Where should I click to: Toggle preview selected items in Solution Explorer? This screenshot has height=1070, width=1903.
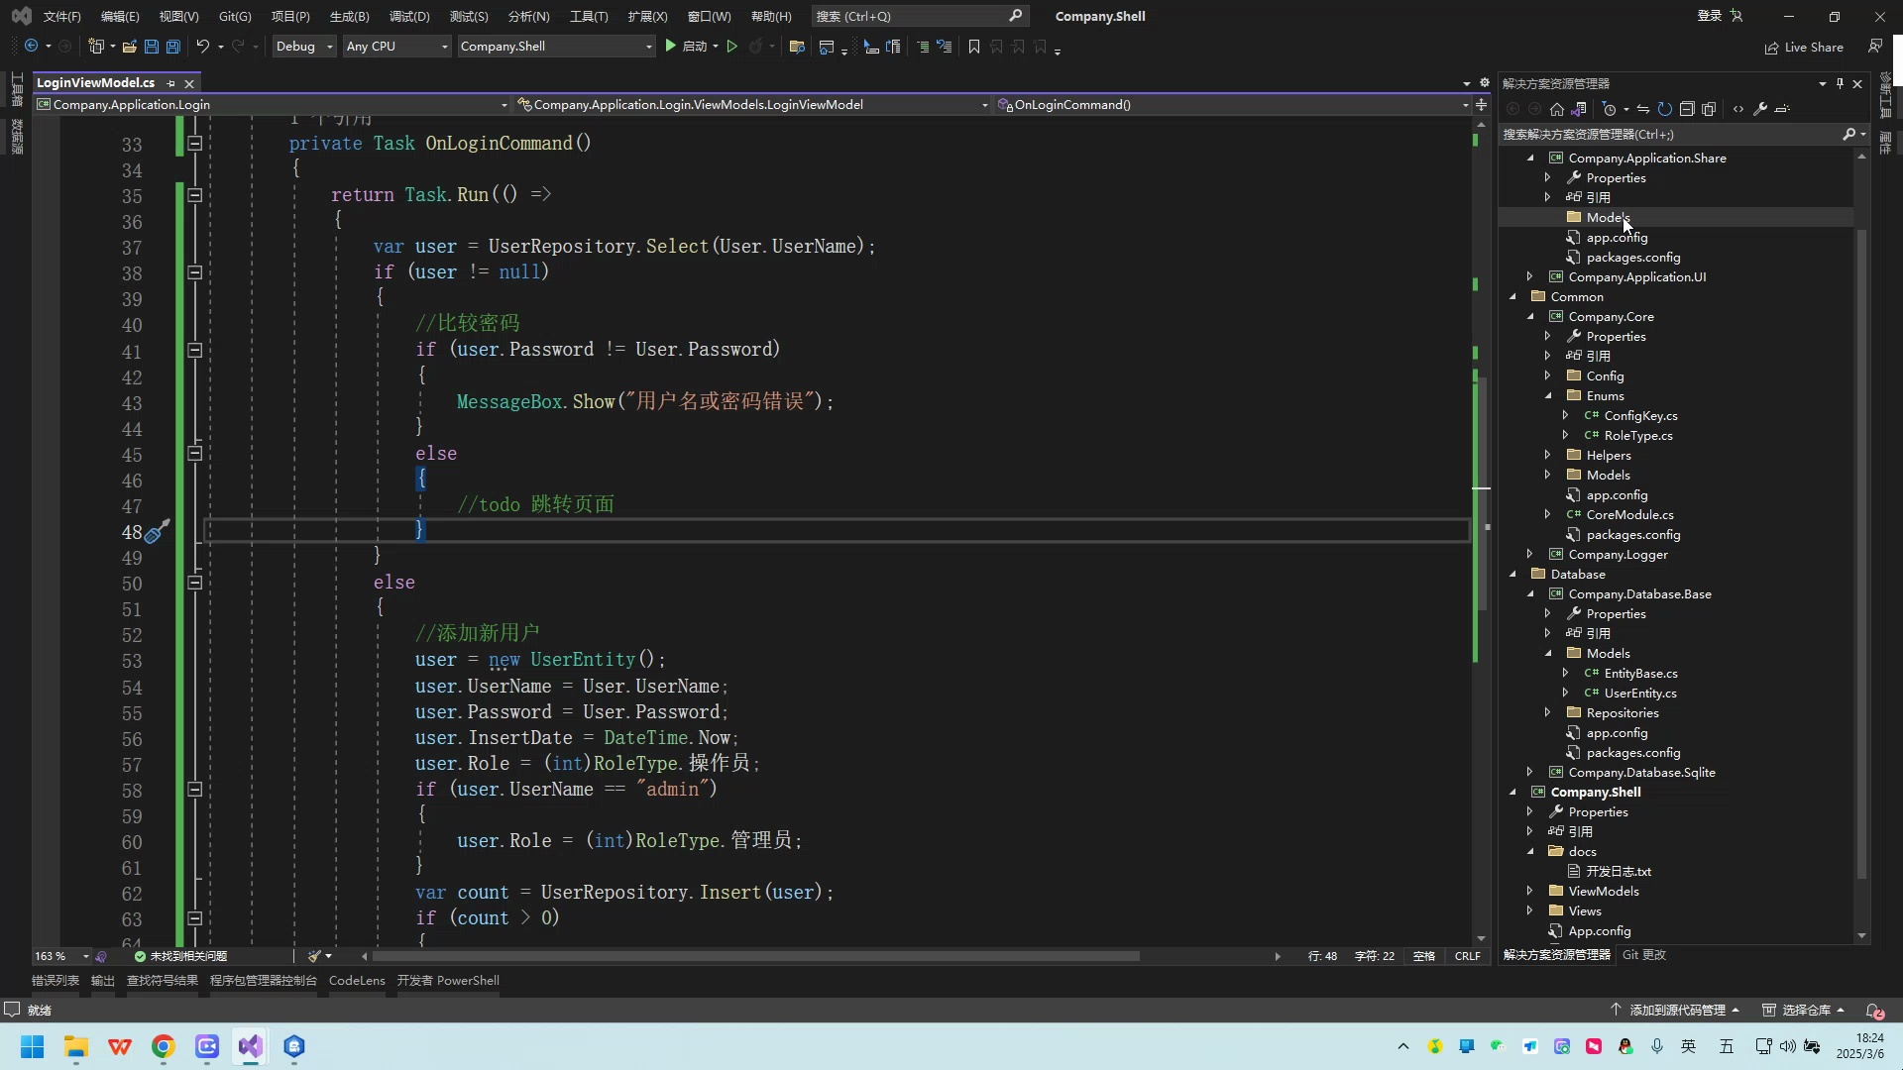pos(1710,109)
